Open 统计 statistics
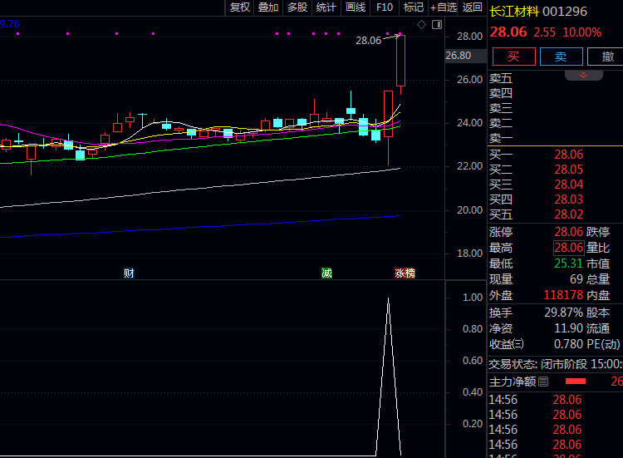Viewport: 623px width, 458px height. [326, 7]
